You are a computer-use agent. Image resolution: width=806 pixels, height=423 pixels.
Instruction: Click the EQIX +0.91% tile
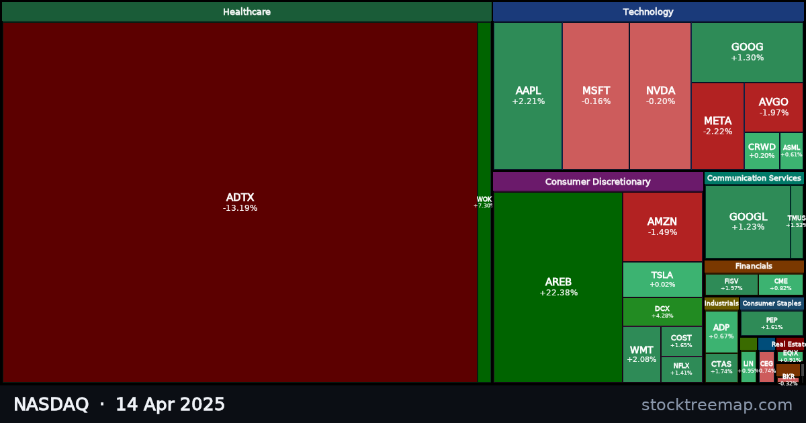coord(790,357)
